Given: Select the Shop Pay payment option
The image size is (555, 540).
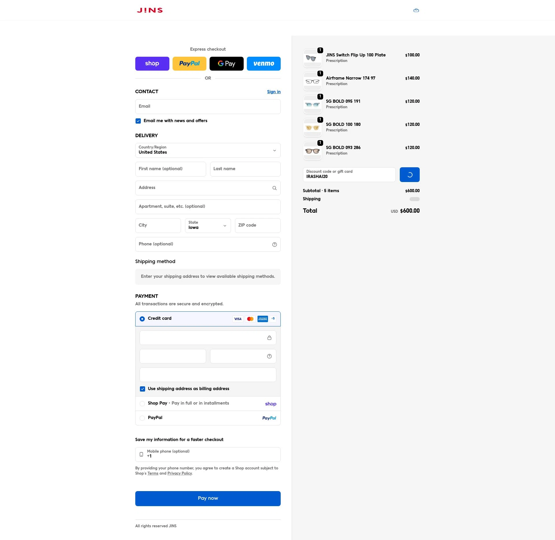Looking at the screenshot, I should [x=142, y=403].
